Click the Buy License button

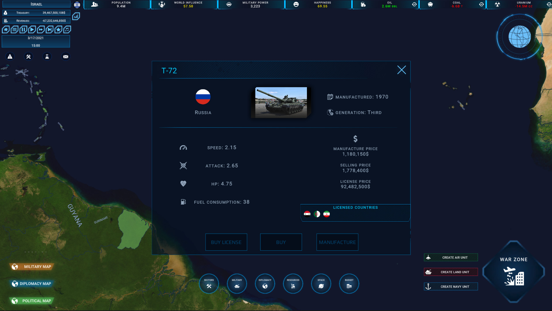pos(226,242)
